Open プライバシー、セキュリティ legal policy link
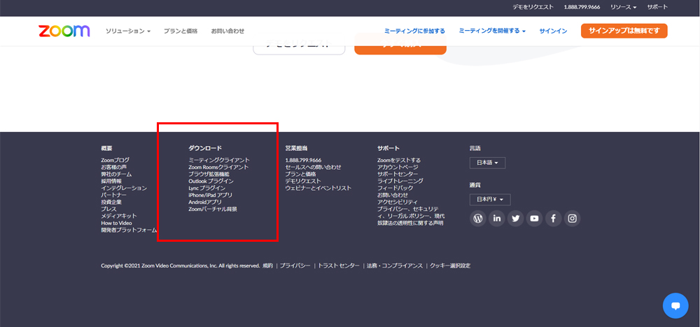700x327 pixels. [411, 216]
